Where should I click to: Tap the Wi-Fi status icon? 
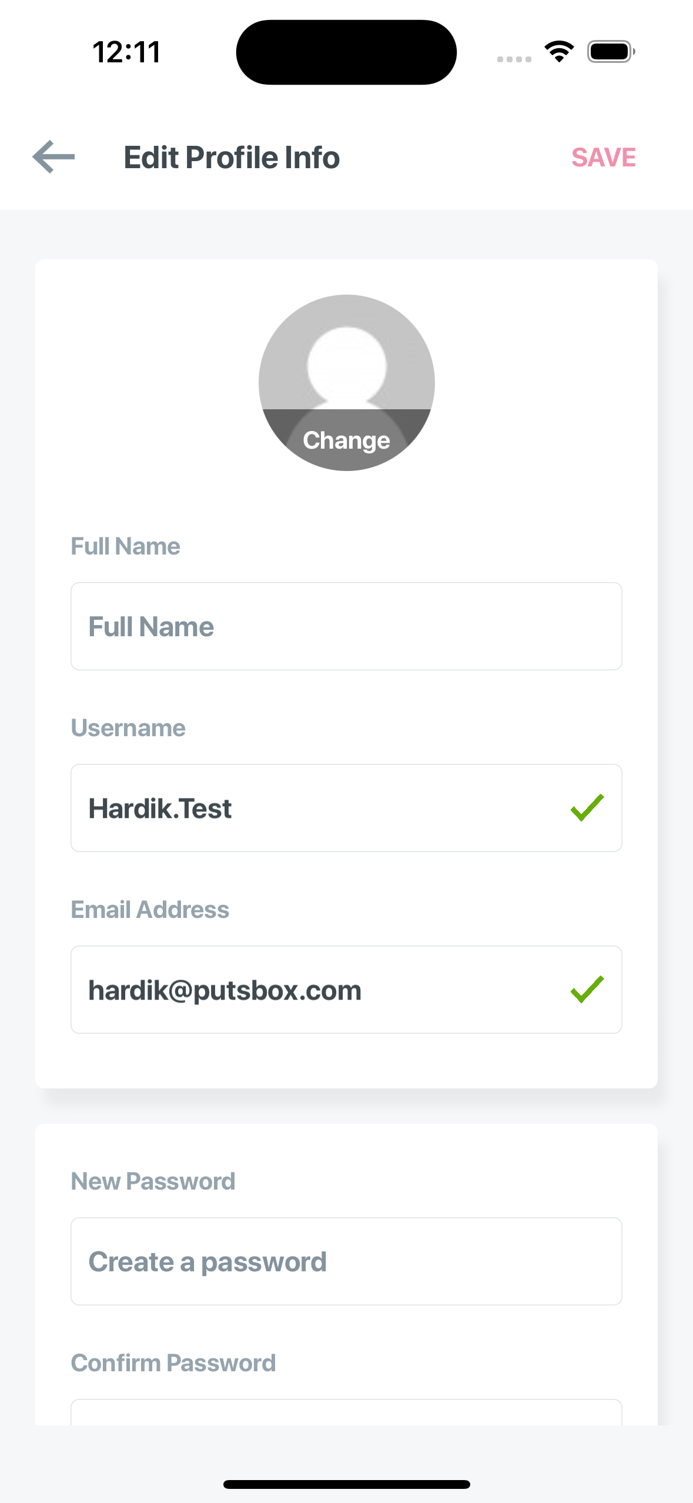[559, 52]
